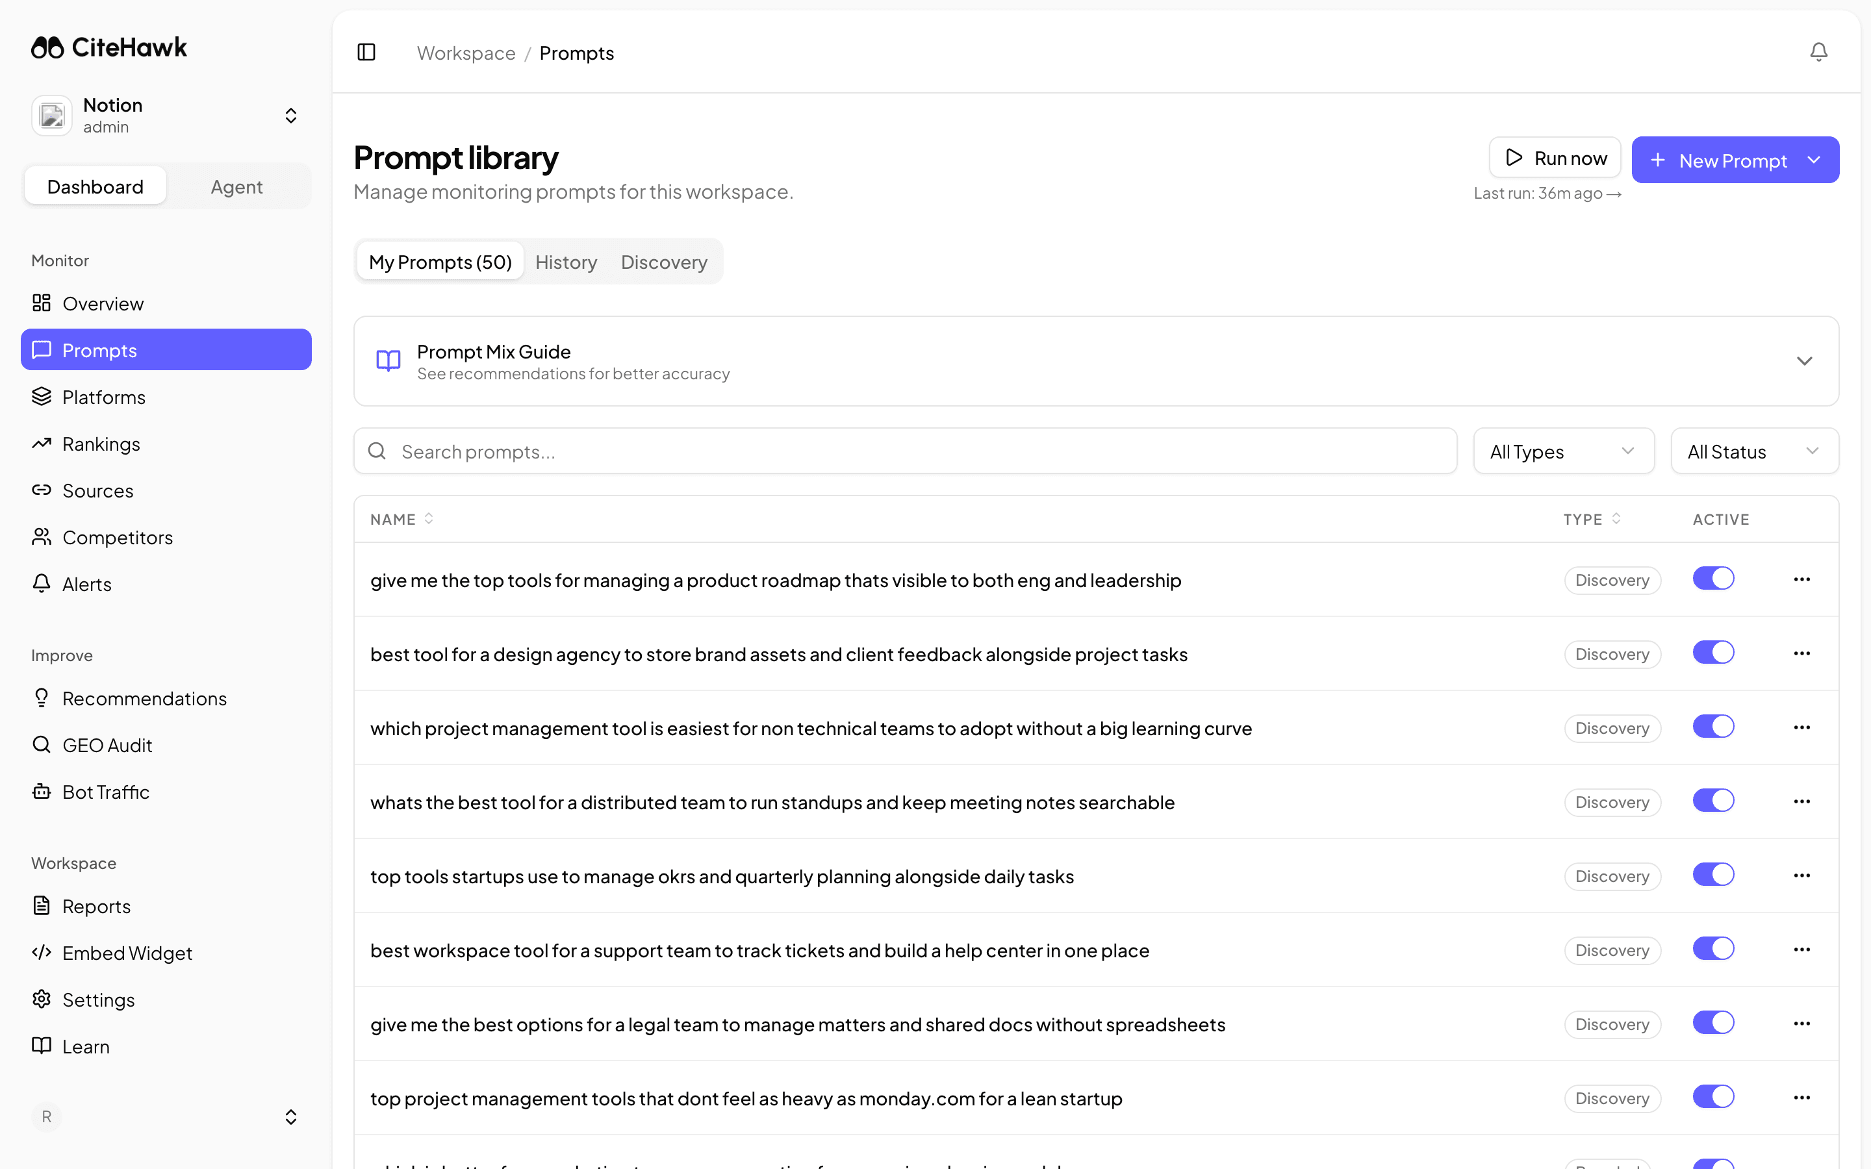The width and height of the screenshot is (1871, 1169).
Task: Expand the Prompt Mix Guide panel
Action: (1805, 361)
